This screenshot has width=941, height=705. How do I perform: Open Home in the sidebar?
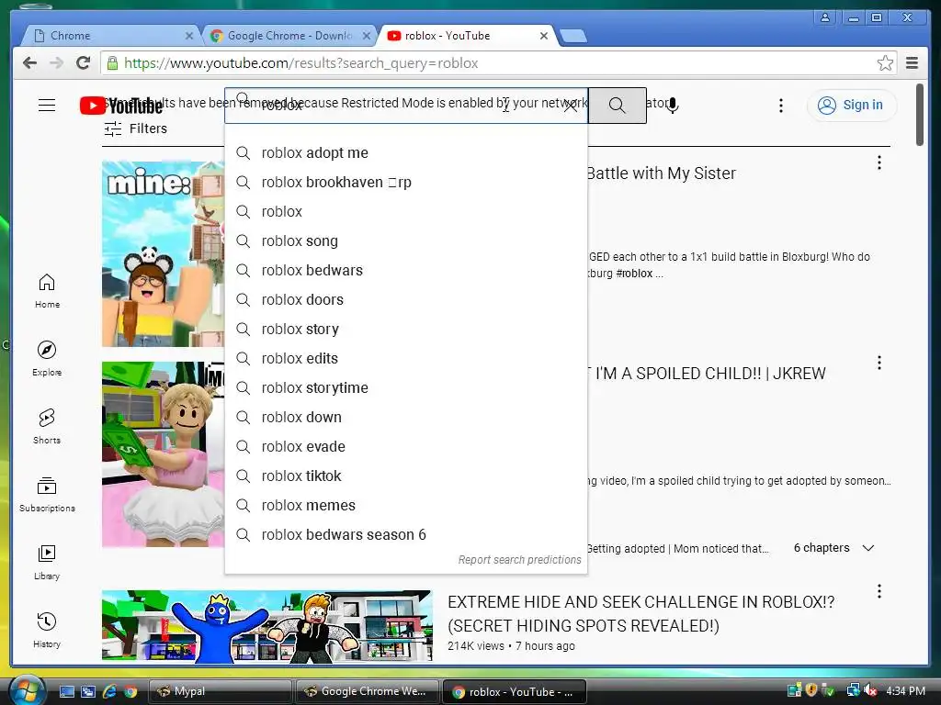[47, 291]
